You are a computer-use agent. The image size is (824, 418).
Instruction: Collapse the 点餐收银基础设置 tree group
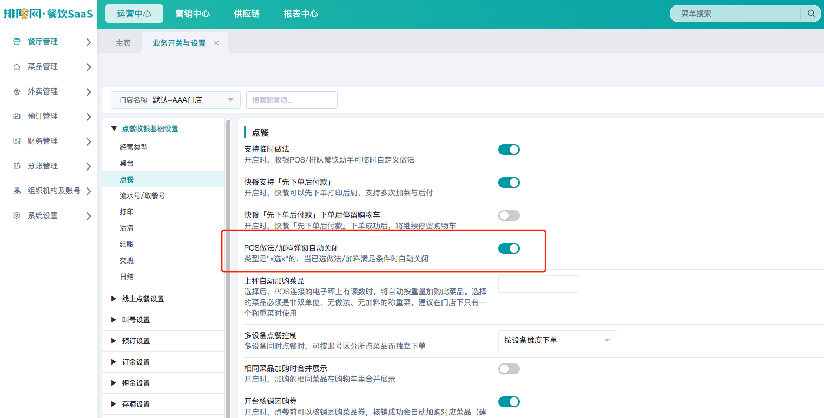tap(114, 129)
